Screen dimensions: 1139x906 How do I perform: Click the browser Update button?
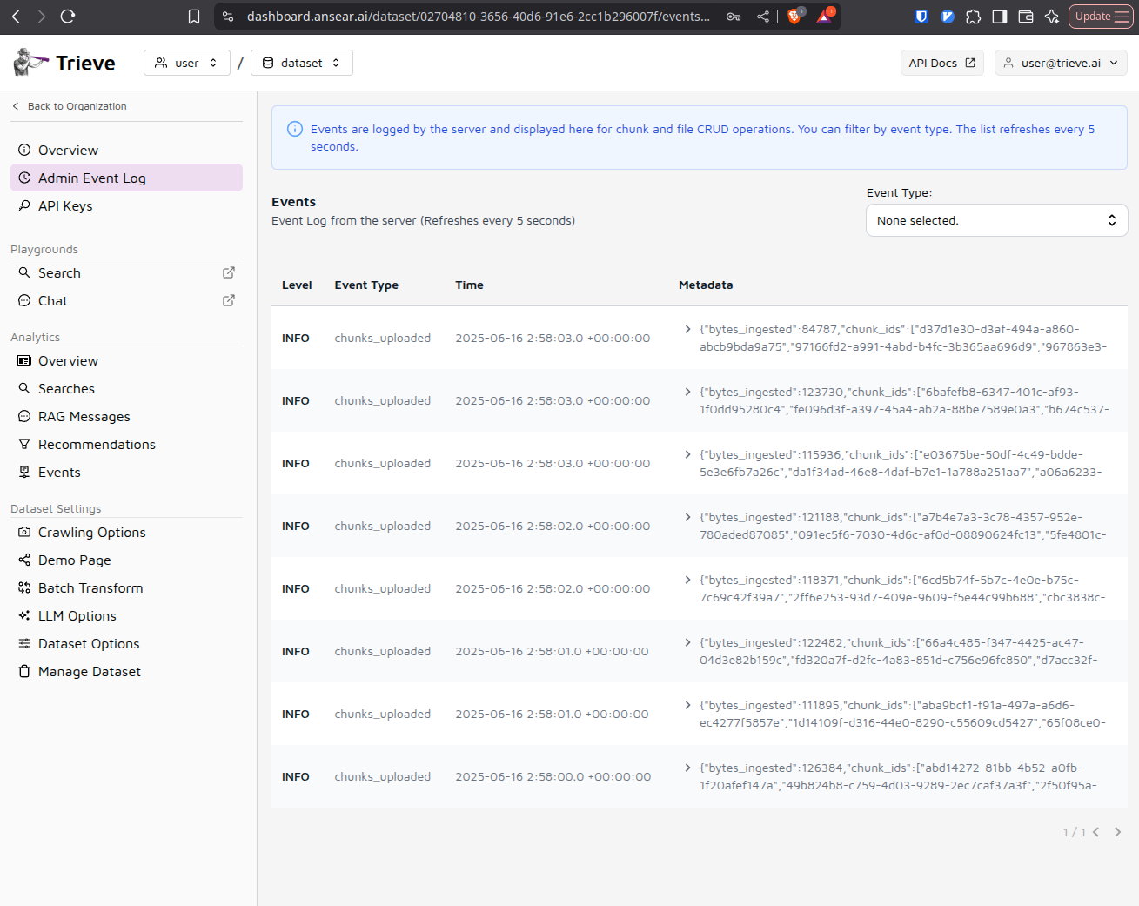[1101, 17]
